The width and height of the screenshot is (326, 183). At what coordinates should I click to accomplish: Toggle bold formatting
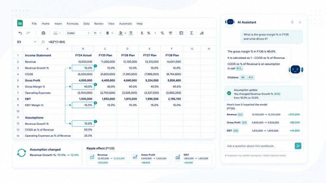point(108,33)
